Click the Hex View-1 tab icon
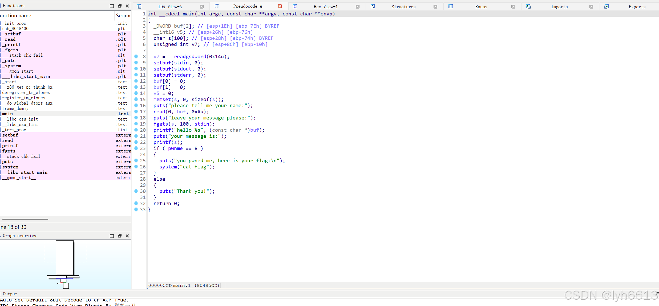The height and width of the screenshot is (306, 659). pyautogui.click(x=295, y=6)
